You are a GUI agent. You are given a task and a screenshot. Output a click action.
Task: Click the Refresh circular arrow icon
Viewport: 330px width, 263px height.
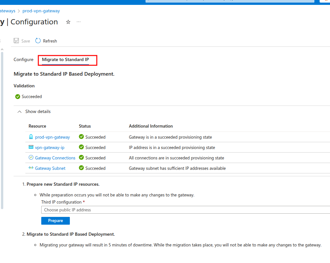pos(38,41)
